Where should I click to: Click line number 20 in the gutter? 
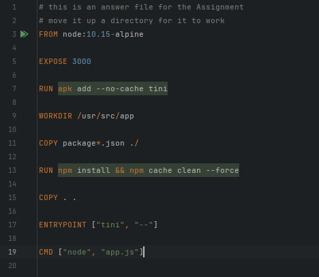(x=12, y=265)
